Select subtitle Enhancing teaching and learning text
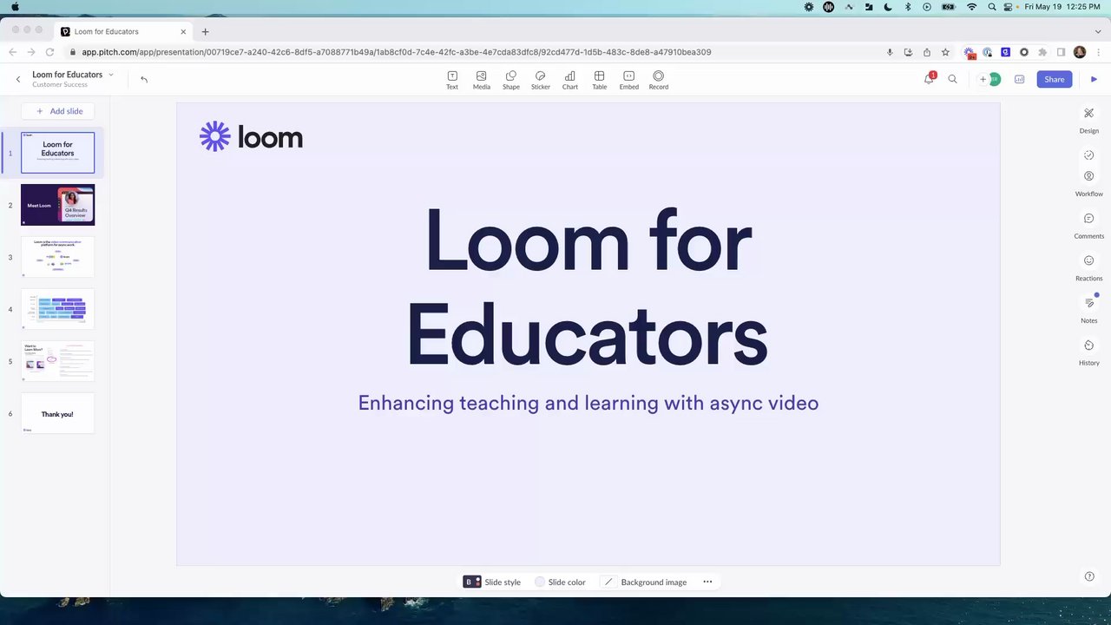1111x625 pixels. pyautogui.click(x=588, y=403)
